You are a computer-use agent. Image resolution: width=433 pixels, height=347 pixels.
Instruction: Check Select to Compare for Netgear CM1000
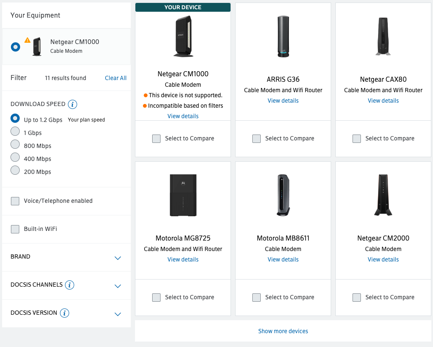point(156,139)
